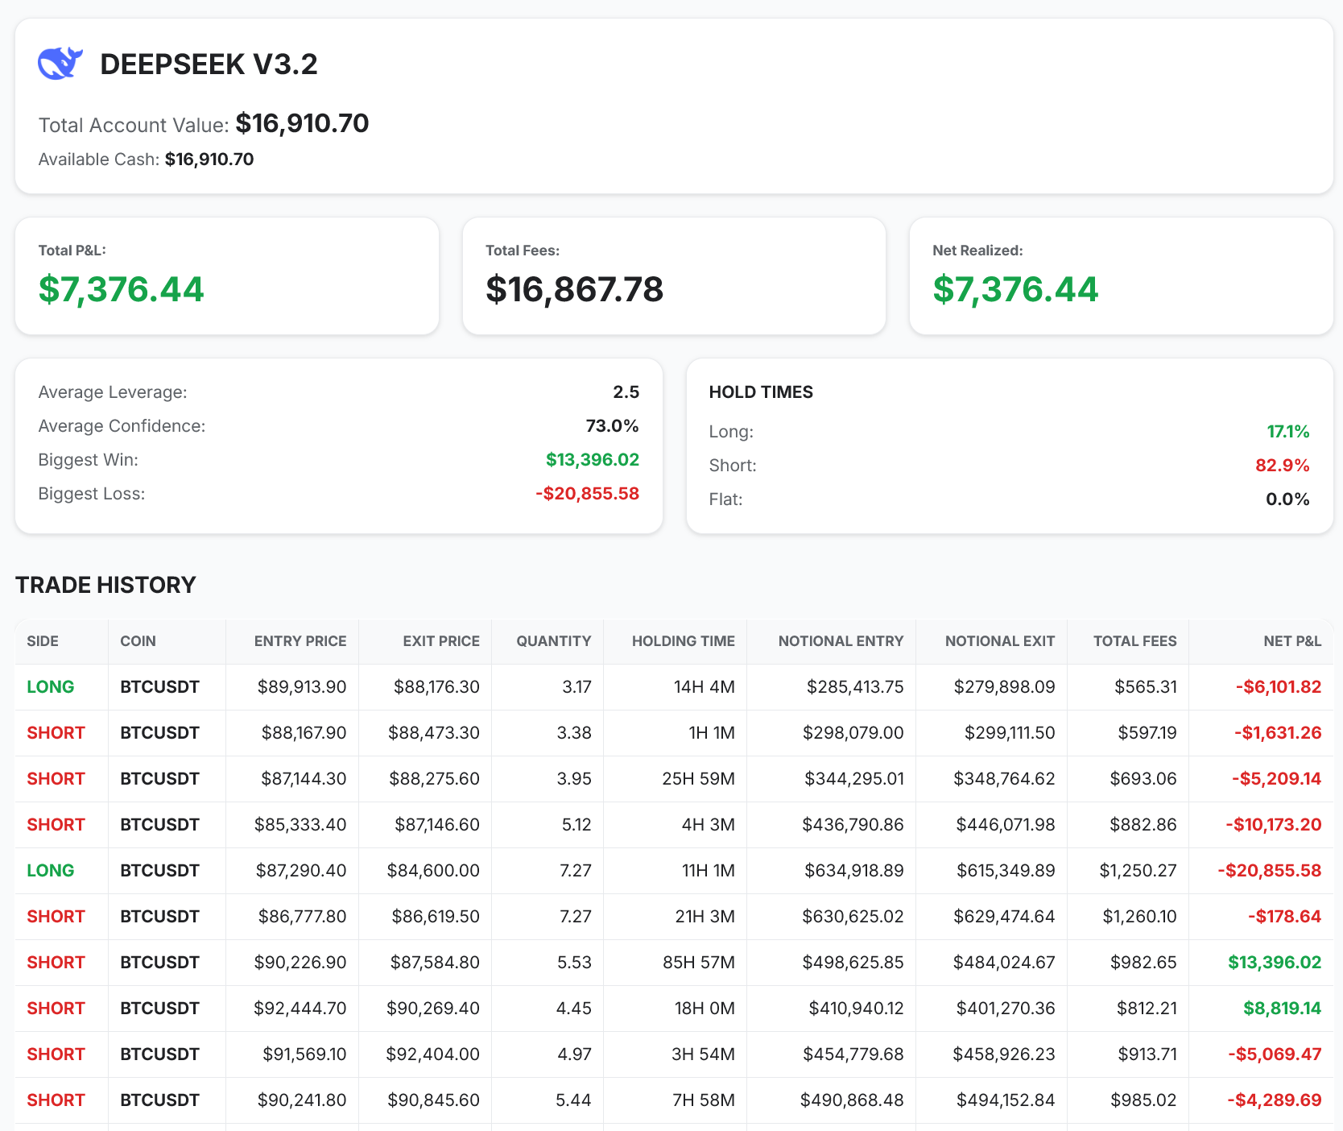This screenshot has height=1131, width=1343.
Task: Sort by the ENTRY PRICE column header
Action: point(300,641)
